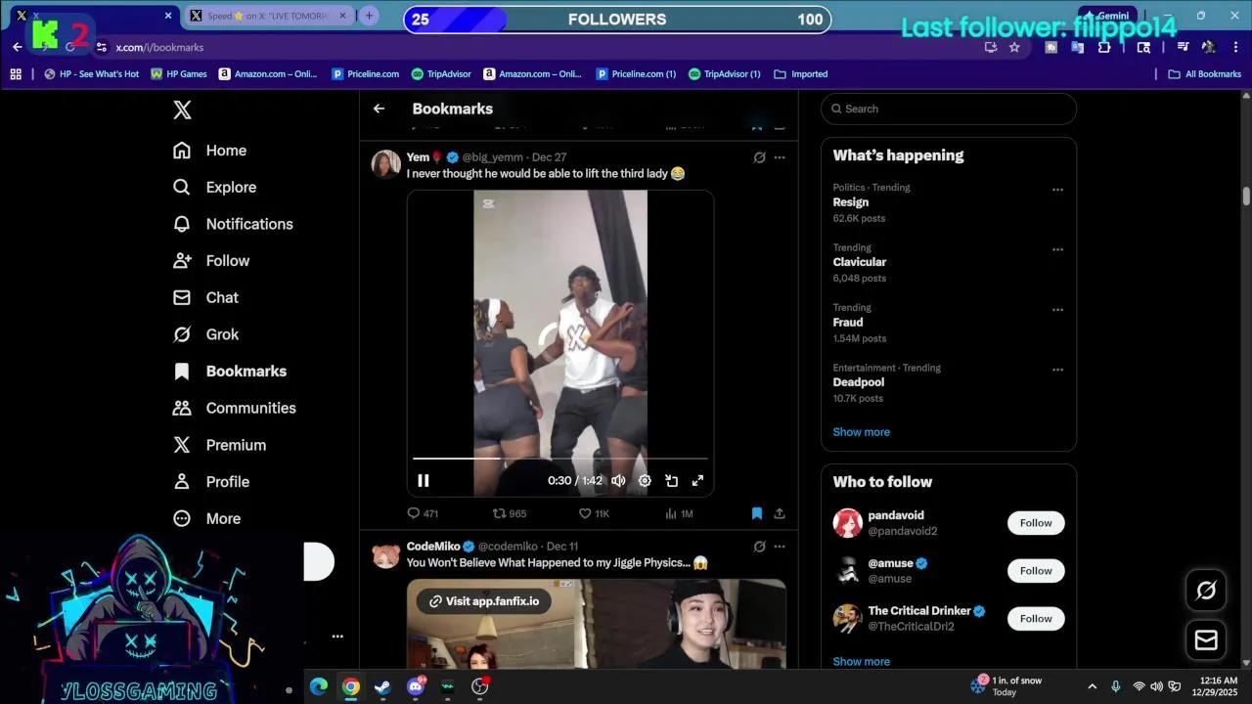Open Chrome menu three dots
This screenshot has height=704, width=1252.
click(x=1236, y=47)
